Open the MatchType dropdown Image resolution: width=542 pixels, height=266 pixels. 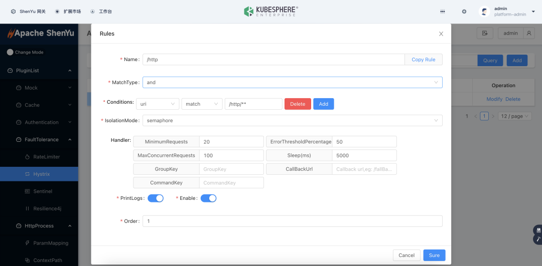293,83
